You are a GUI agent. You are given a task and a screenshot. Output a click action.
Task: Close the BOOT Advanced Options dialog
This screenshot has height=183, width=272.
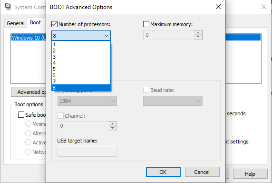(x=218, y=7)
